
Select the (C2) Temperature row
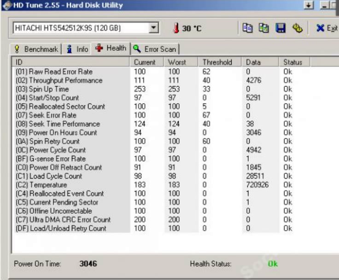(x=175, y=185)
